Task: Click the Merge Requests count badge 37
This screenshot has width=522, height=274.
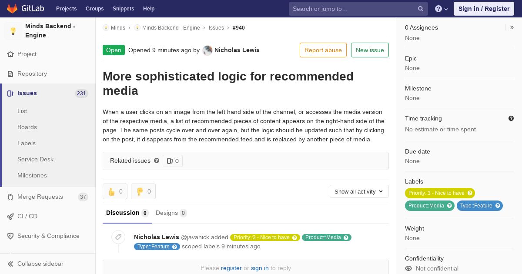Action: coord(83,197)
